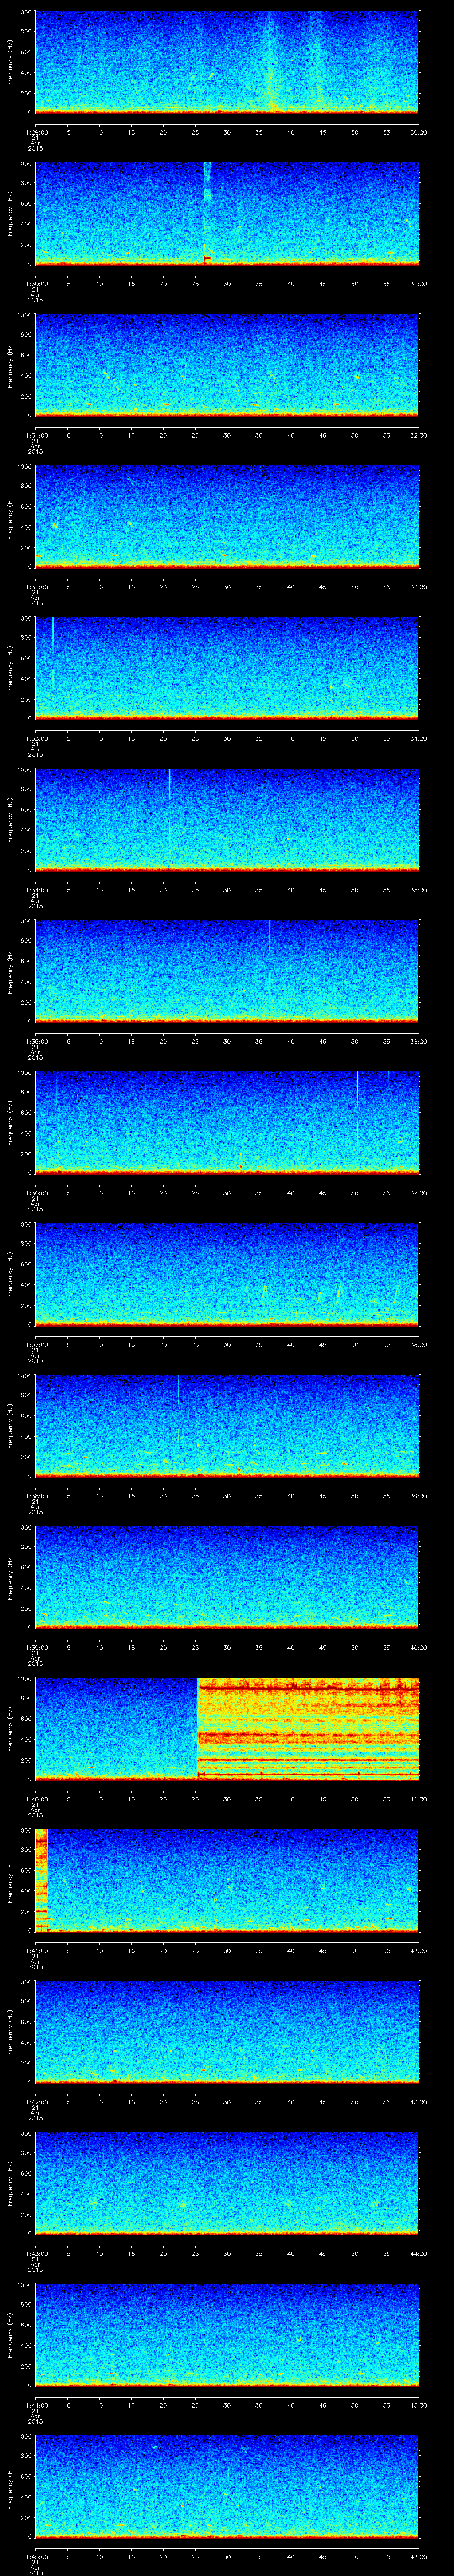Click the '38:00' end time label
This screenshot has height=2576, width=454.
[418, 1344]
